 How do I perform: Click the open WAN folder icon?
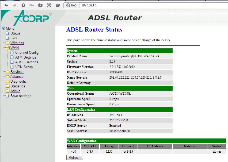[x=7, y=48]
